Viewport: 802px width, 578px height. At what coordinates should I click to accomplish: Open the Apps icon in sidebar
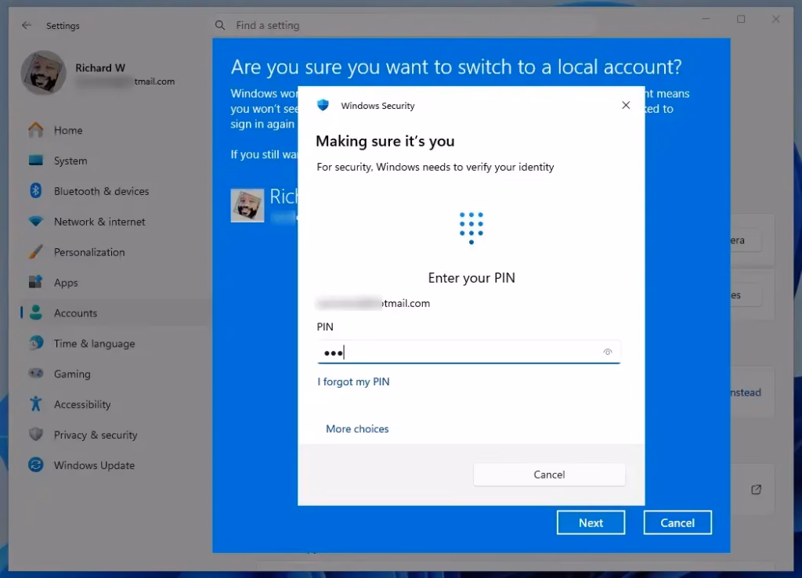(35, 283)
